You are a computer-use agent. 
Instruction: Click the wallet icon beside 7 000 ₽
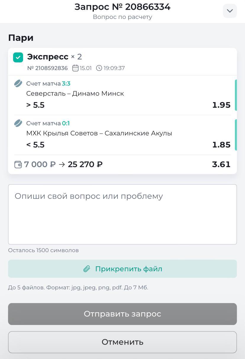(x=18, y=165)
